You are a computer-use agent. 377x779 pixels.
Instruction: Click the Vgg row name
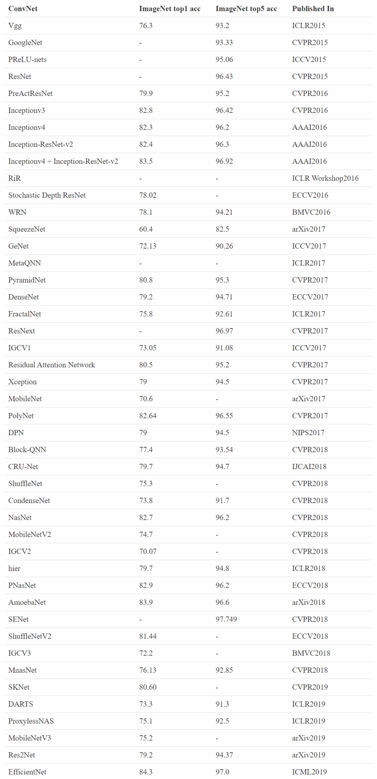tap(15, 26)
